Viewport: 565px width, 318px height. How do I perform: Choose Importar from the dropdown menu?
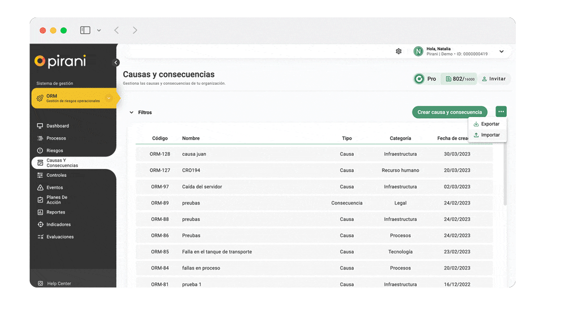487,135
